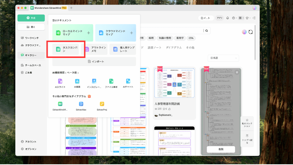Open the 日本語 language dropdown
This screenshot has height=165, width=293.
pos(223,58)
